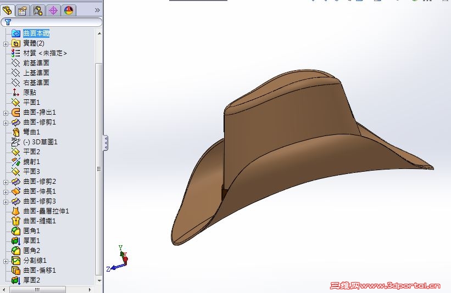Click the feature tree filter field
Viewport: 451px width, 293px height.
pos(52,22)
